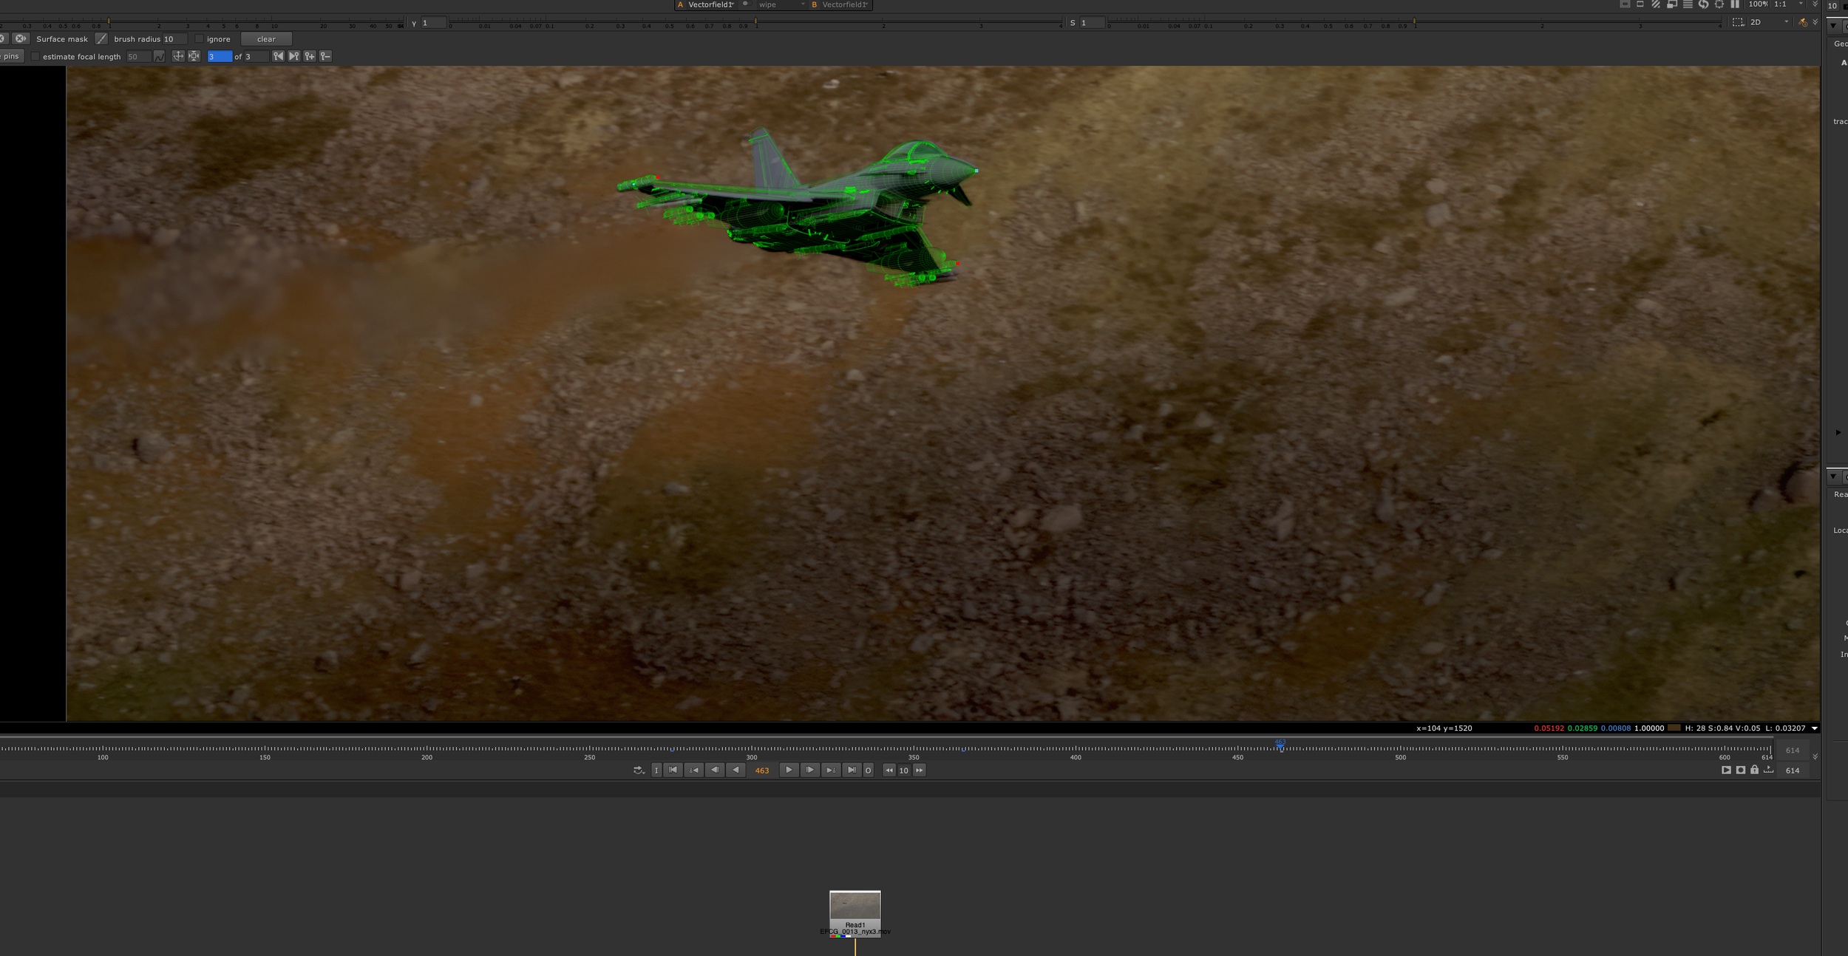Click the Read1 node thumbnail
This screenshot has height=956, width=1848.
[x=855, y=905]
